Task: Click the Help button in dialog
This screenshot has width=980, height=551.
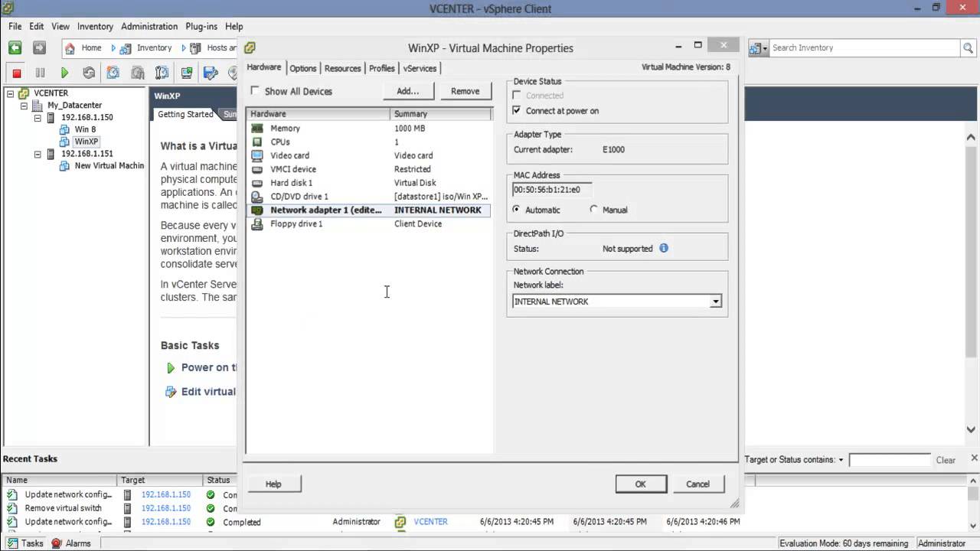Action: point(273,484)
